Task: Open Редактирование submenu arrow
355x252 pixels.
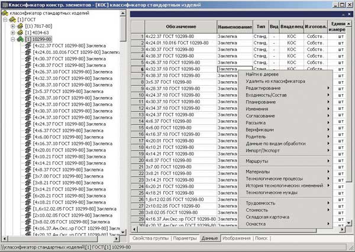Action: pyautogui.click(x=328, y=88)
